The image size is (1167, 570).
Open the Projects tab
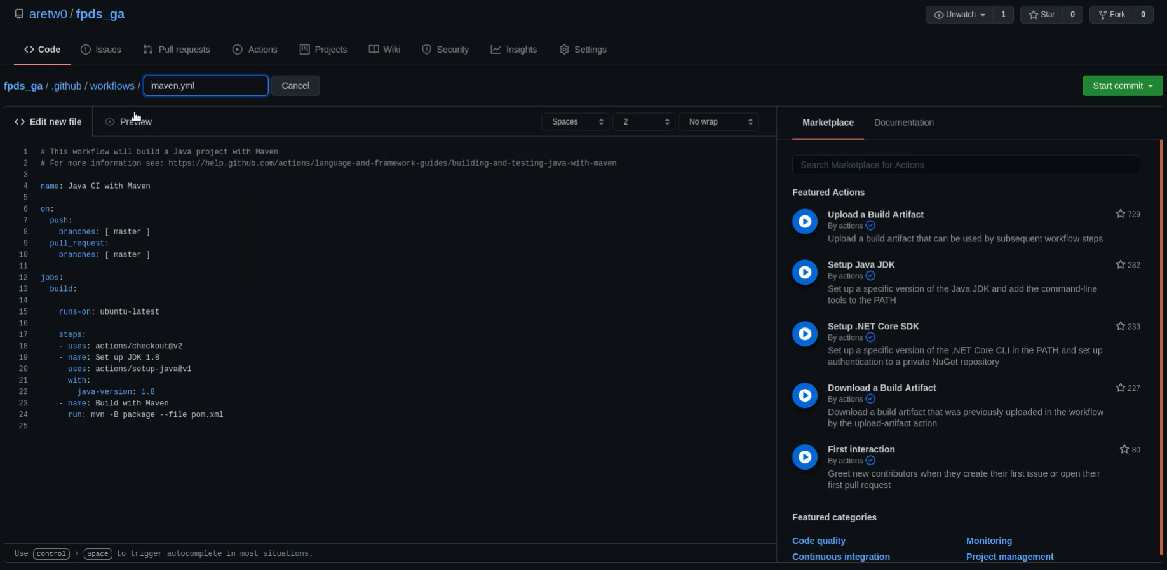(323, 50)
